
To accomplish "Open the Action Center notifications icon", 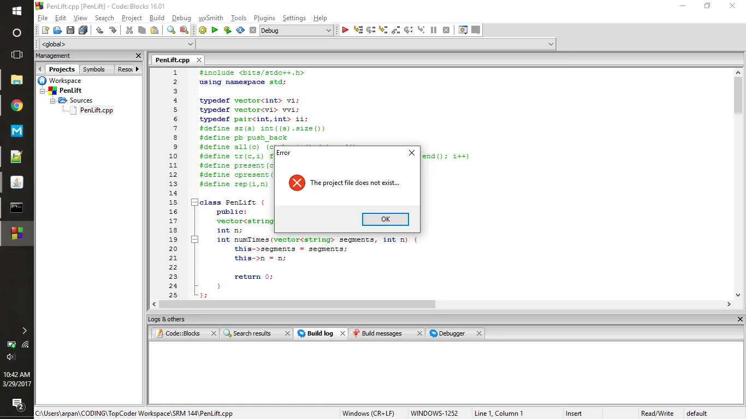I will [17, 404].
